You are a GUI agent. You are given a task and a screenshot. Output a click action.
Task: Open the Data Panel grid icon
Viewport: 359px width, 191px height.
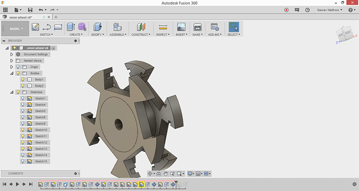tap(5, 9)
